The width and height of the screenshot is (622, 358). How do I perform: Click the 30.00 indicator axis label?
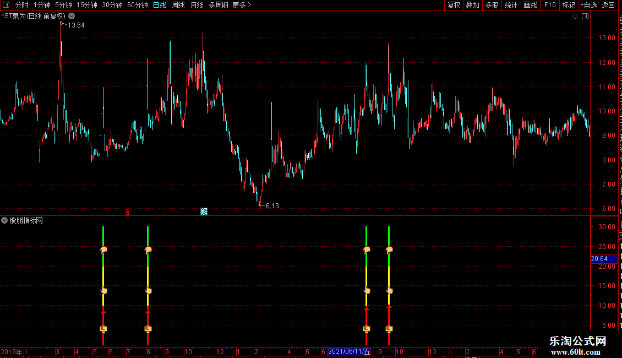tap(607, 226)
